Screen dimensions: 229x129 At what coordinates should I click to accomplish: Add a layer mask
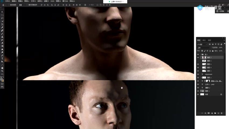click(x=209, y=113)
